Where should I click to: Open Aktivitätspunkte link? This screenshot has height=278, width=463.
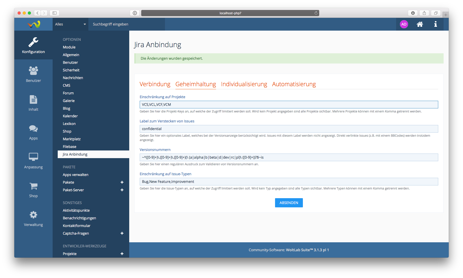[x=76, y=210]
